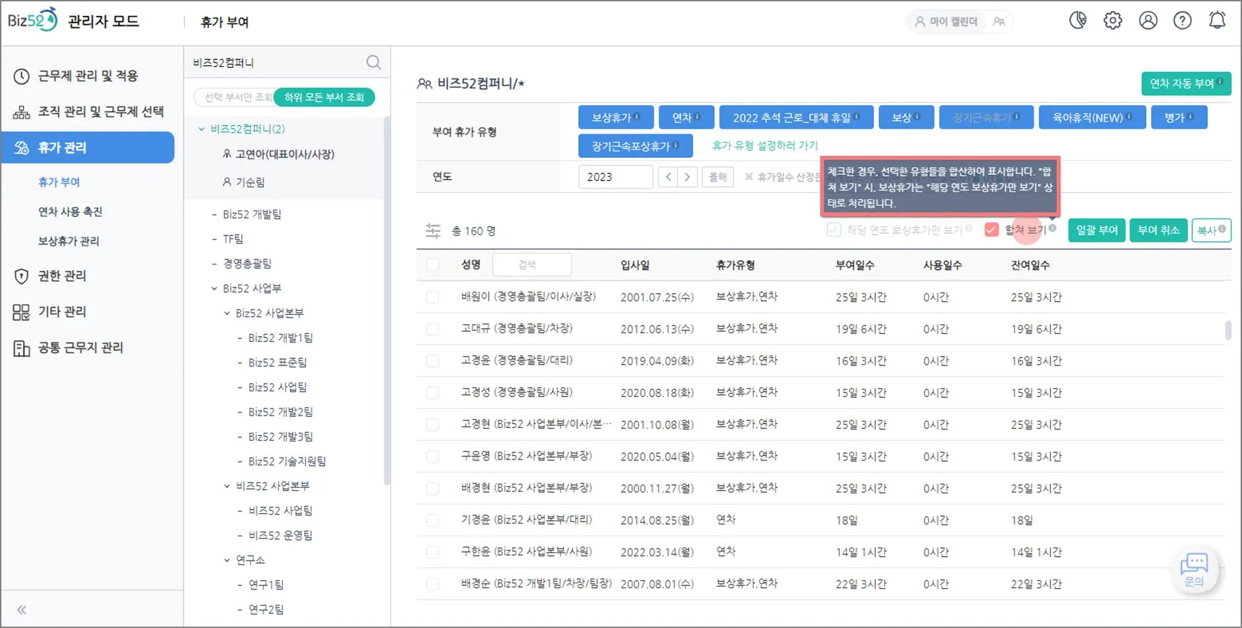Collapse the Biz52 사업부 tree node
The width and height of the screenshot is (1242, 628).
pos(214,289)
